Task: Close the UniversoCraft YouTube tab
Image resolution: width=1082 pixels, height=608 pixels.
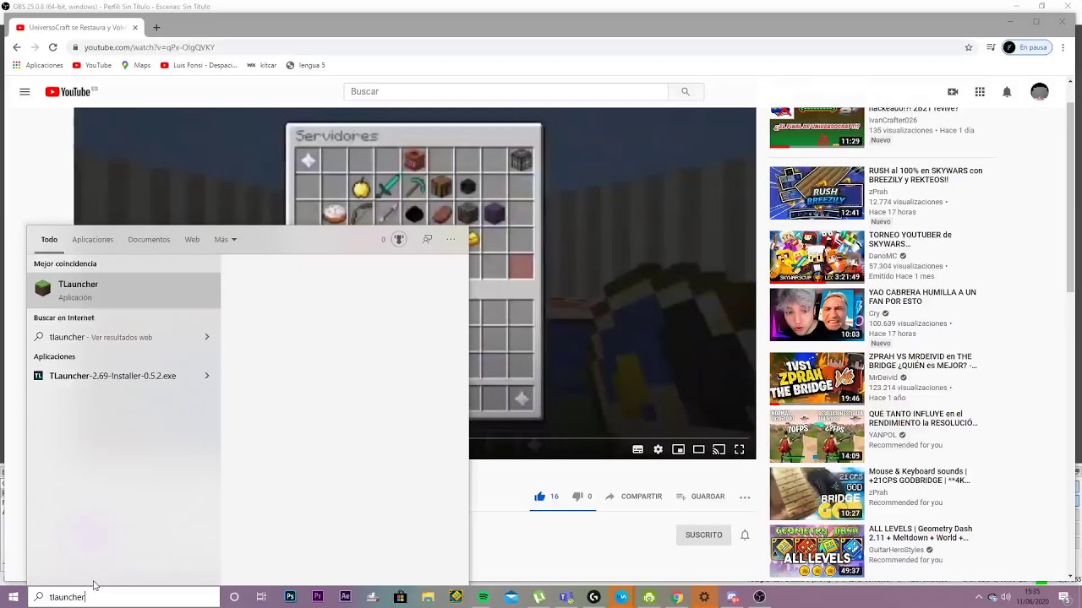Action: 135,27
